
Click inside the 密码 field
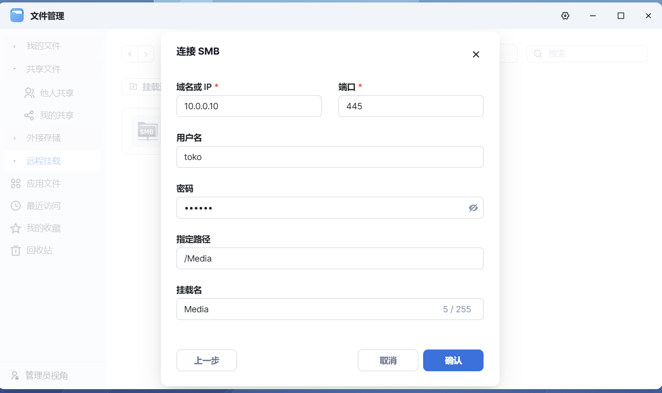tap(330, 207)
